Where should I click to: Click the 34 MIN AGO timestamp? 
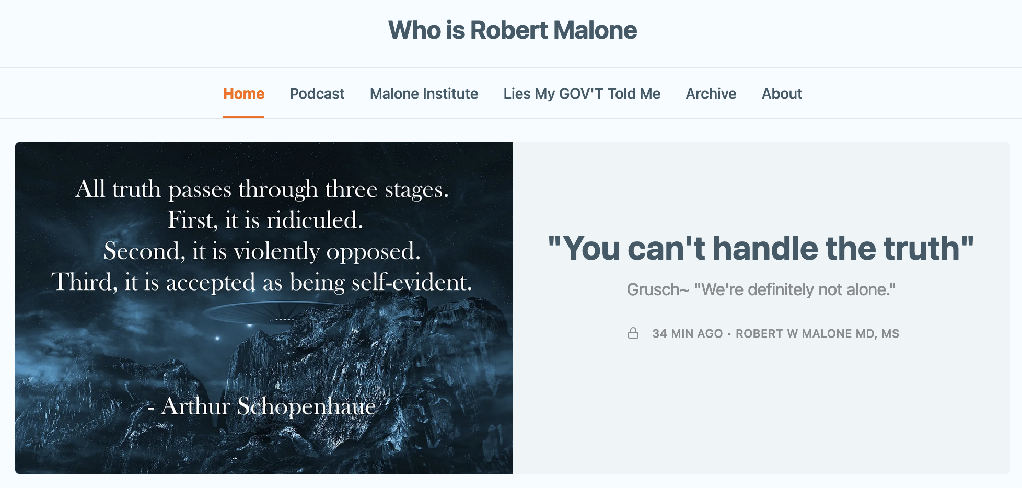click(687, 333)
